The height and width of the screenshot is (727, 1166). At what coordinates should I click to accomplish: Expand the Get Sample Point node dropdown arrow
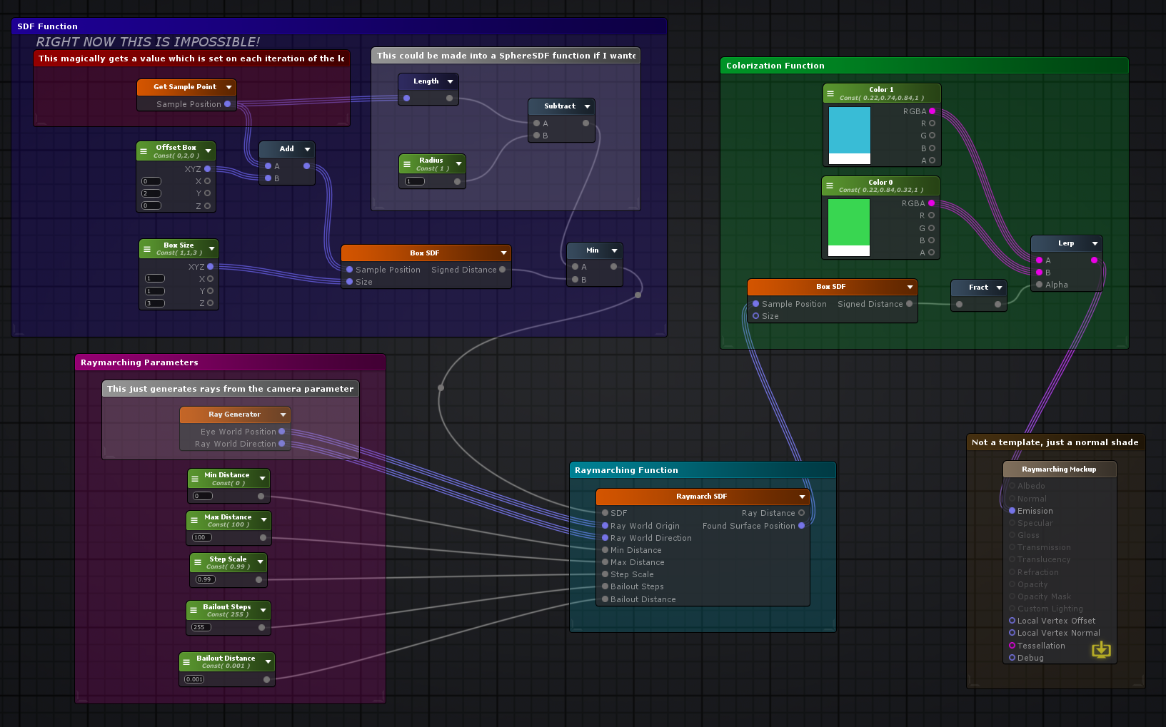(228, 87)
